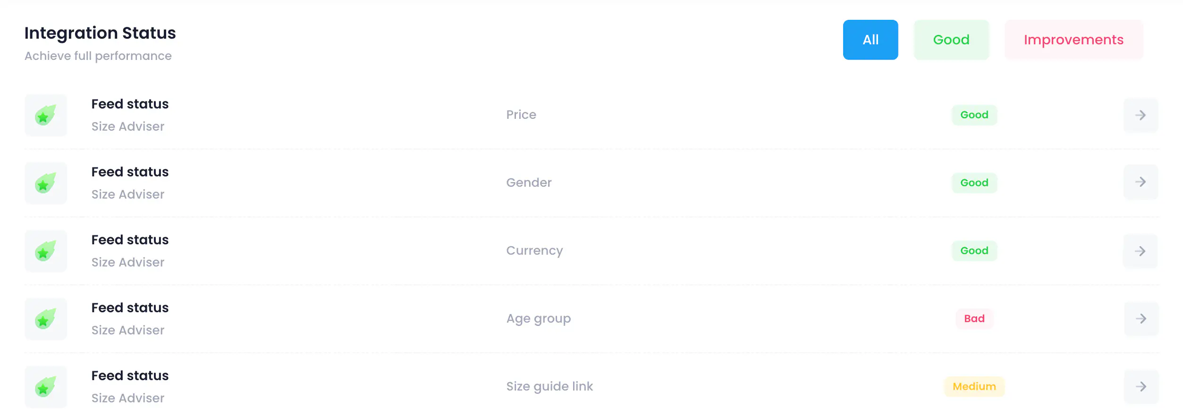
Task: Click the arrow for Size guide link
Action: point(1141,387)
